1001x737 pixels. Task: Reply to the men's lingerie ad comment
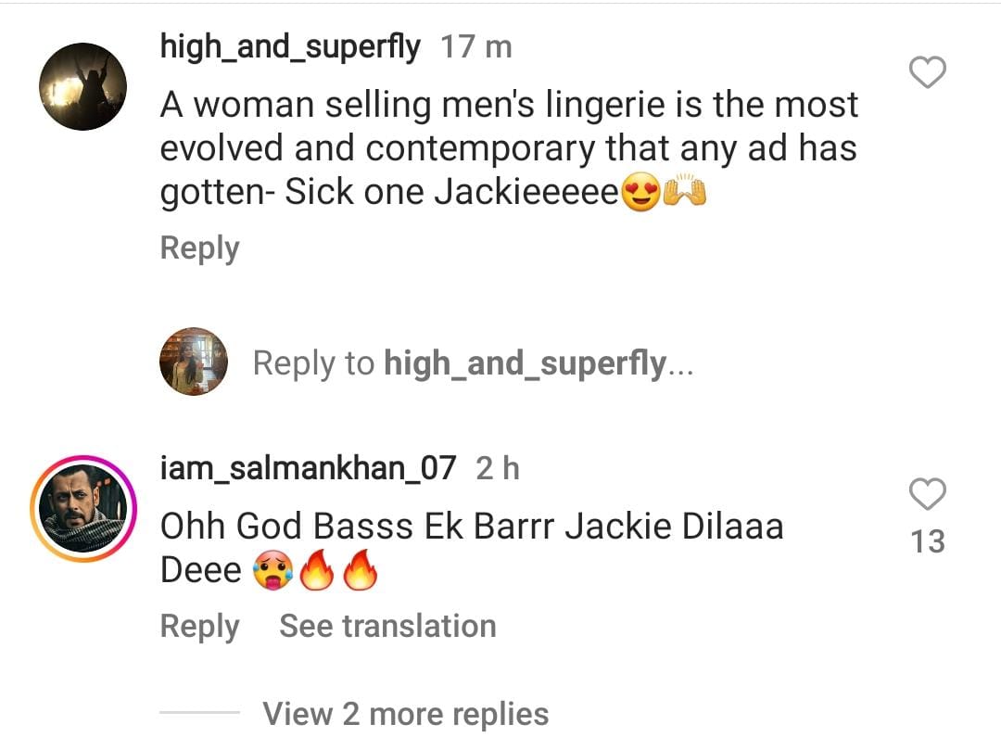pos(200,248)
